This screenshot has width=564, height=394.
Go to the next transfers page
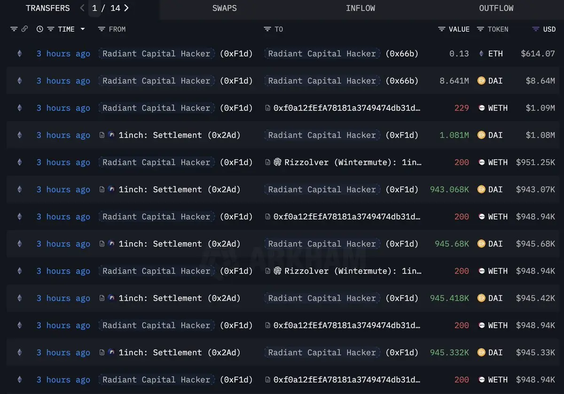tap(126, 8)
